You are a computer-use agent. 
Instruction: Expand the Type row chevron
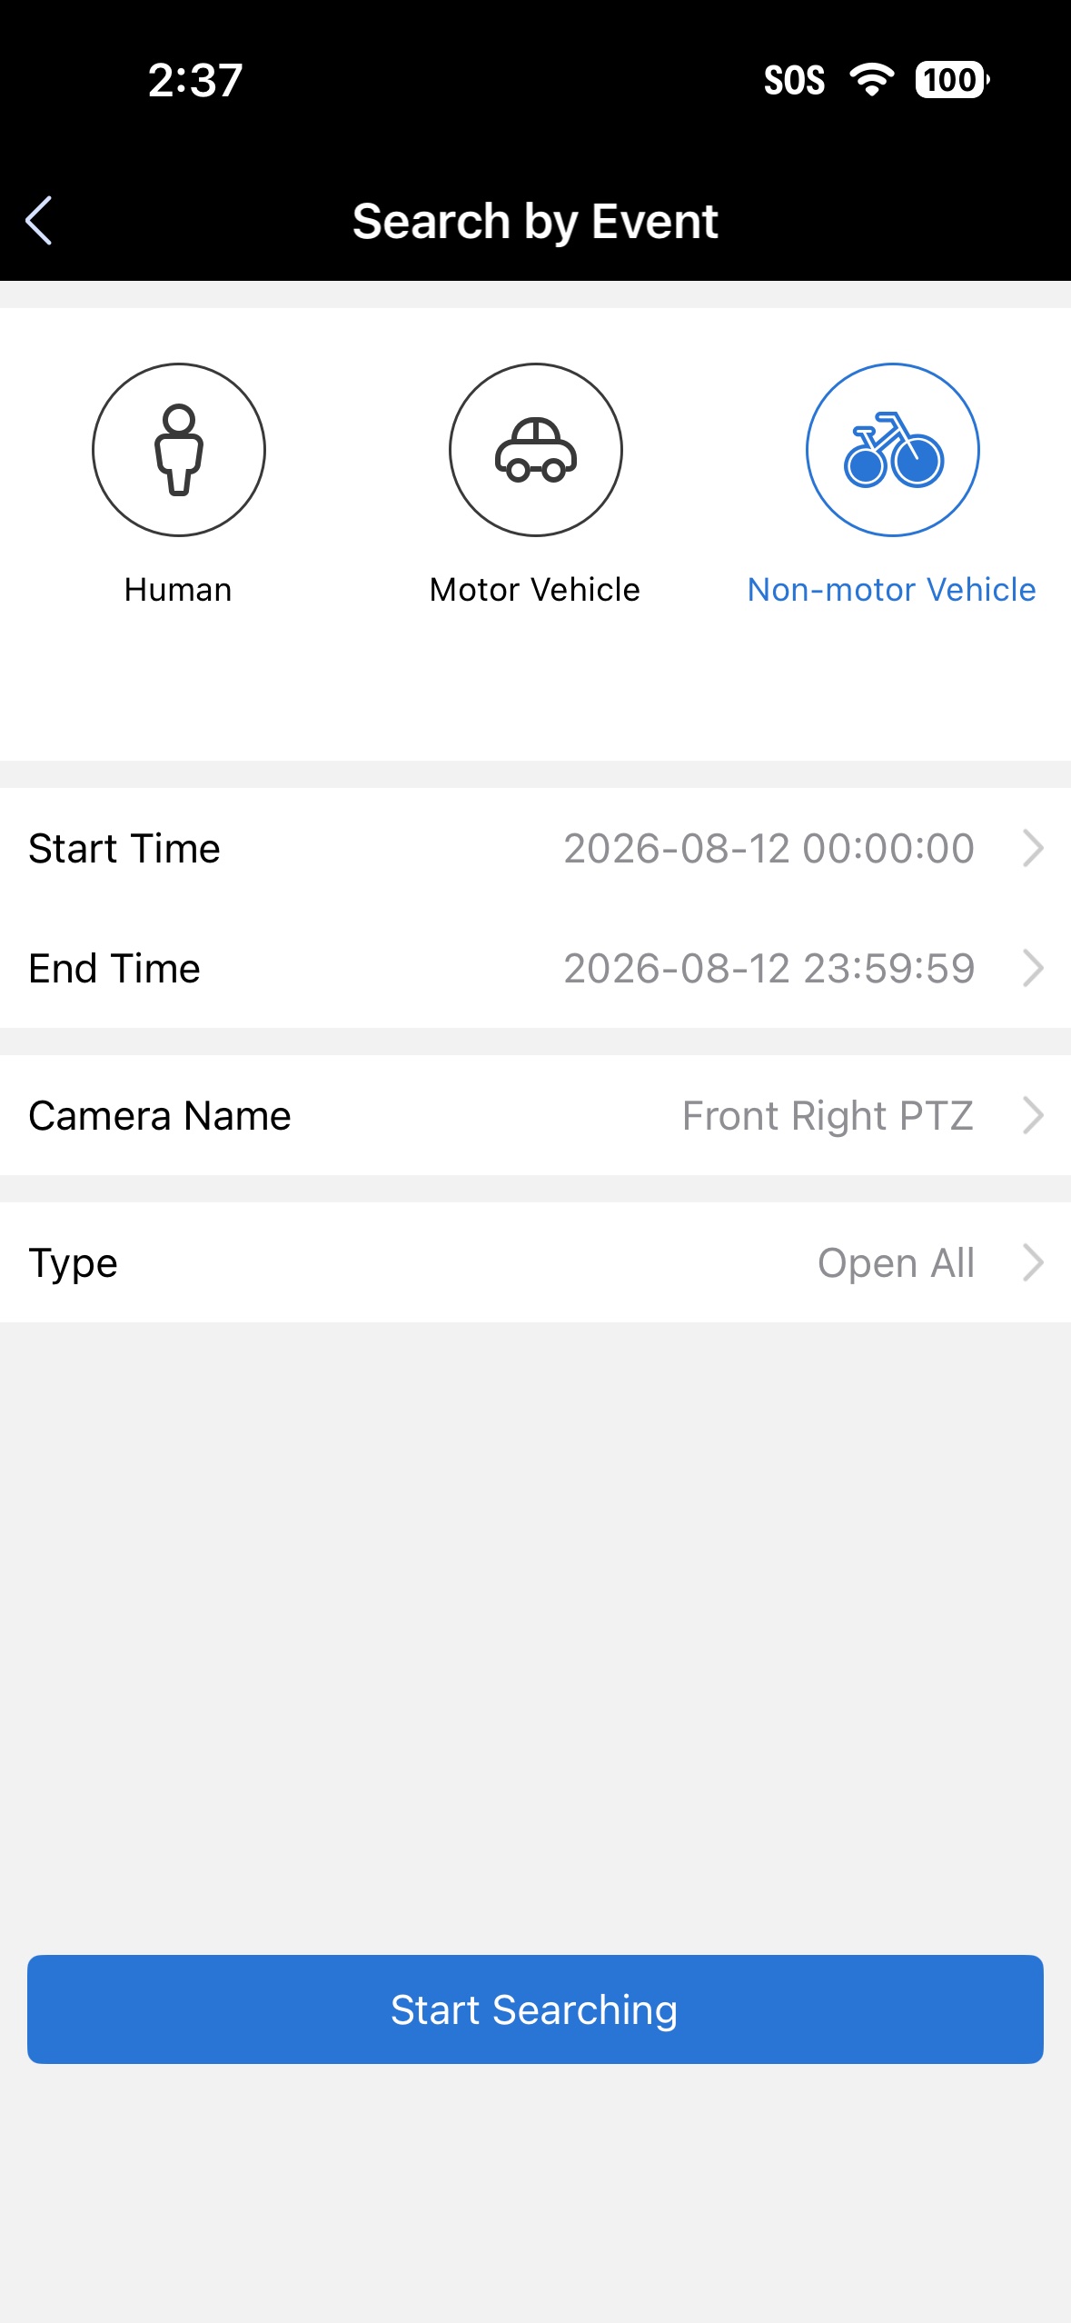[x=1033, y=1262]
